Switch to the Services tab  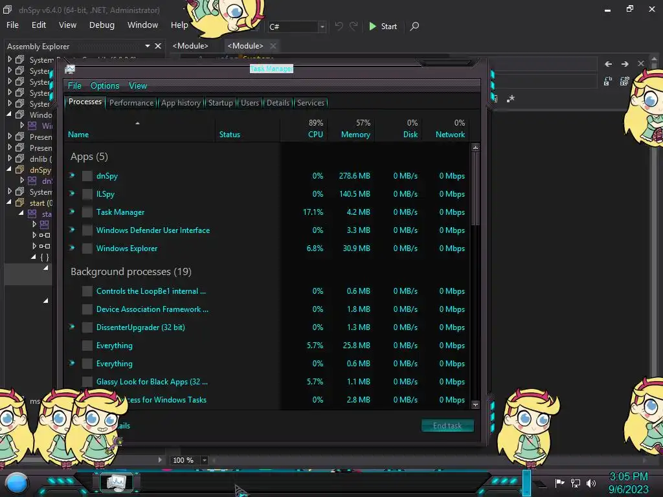(x=311, y=103)
